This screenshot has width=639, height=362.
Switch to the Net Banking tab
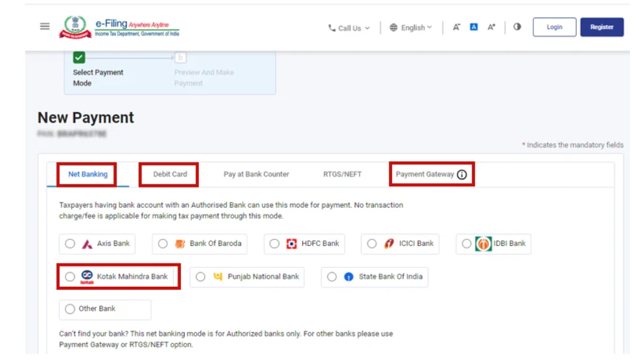pyautogui.click(x=87, y=175)
